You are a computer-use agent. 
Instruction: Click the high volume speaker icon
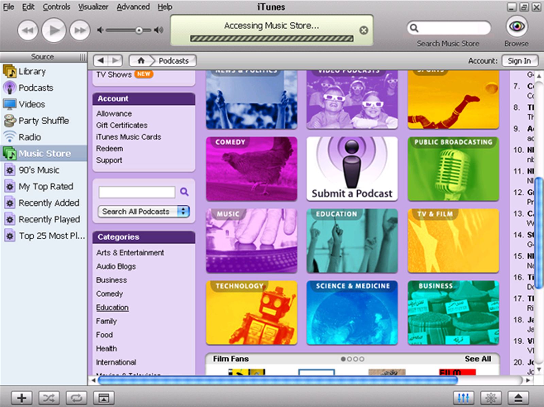click(158, 30)
